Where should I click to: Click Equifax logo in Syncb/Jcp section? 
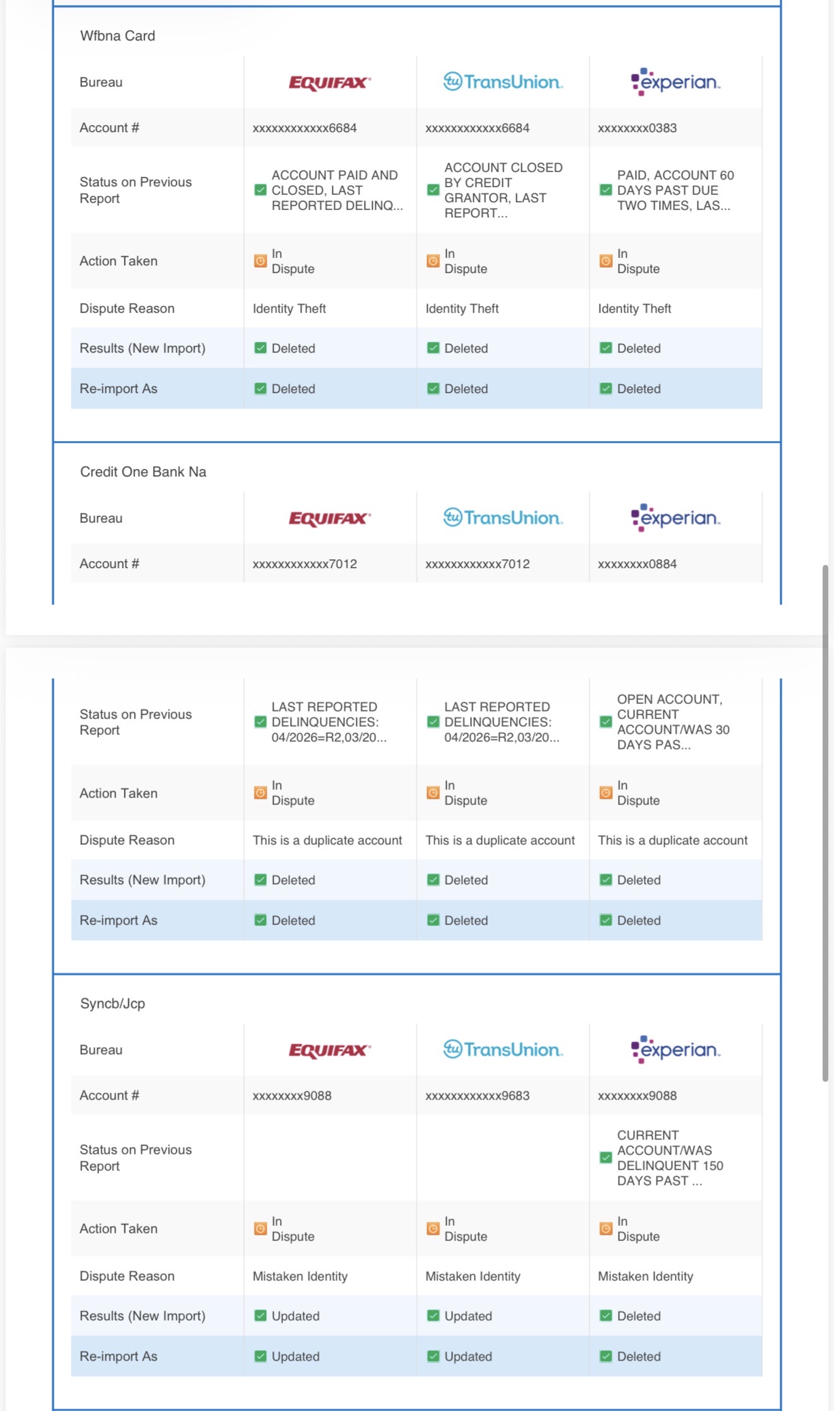(330, 1050)
